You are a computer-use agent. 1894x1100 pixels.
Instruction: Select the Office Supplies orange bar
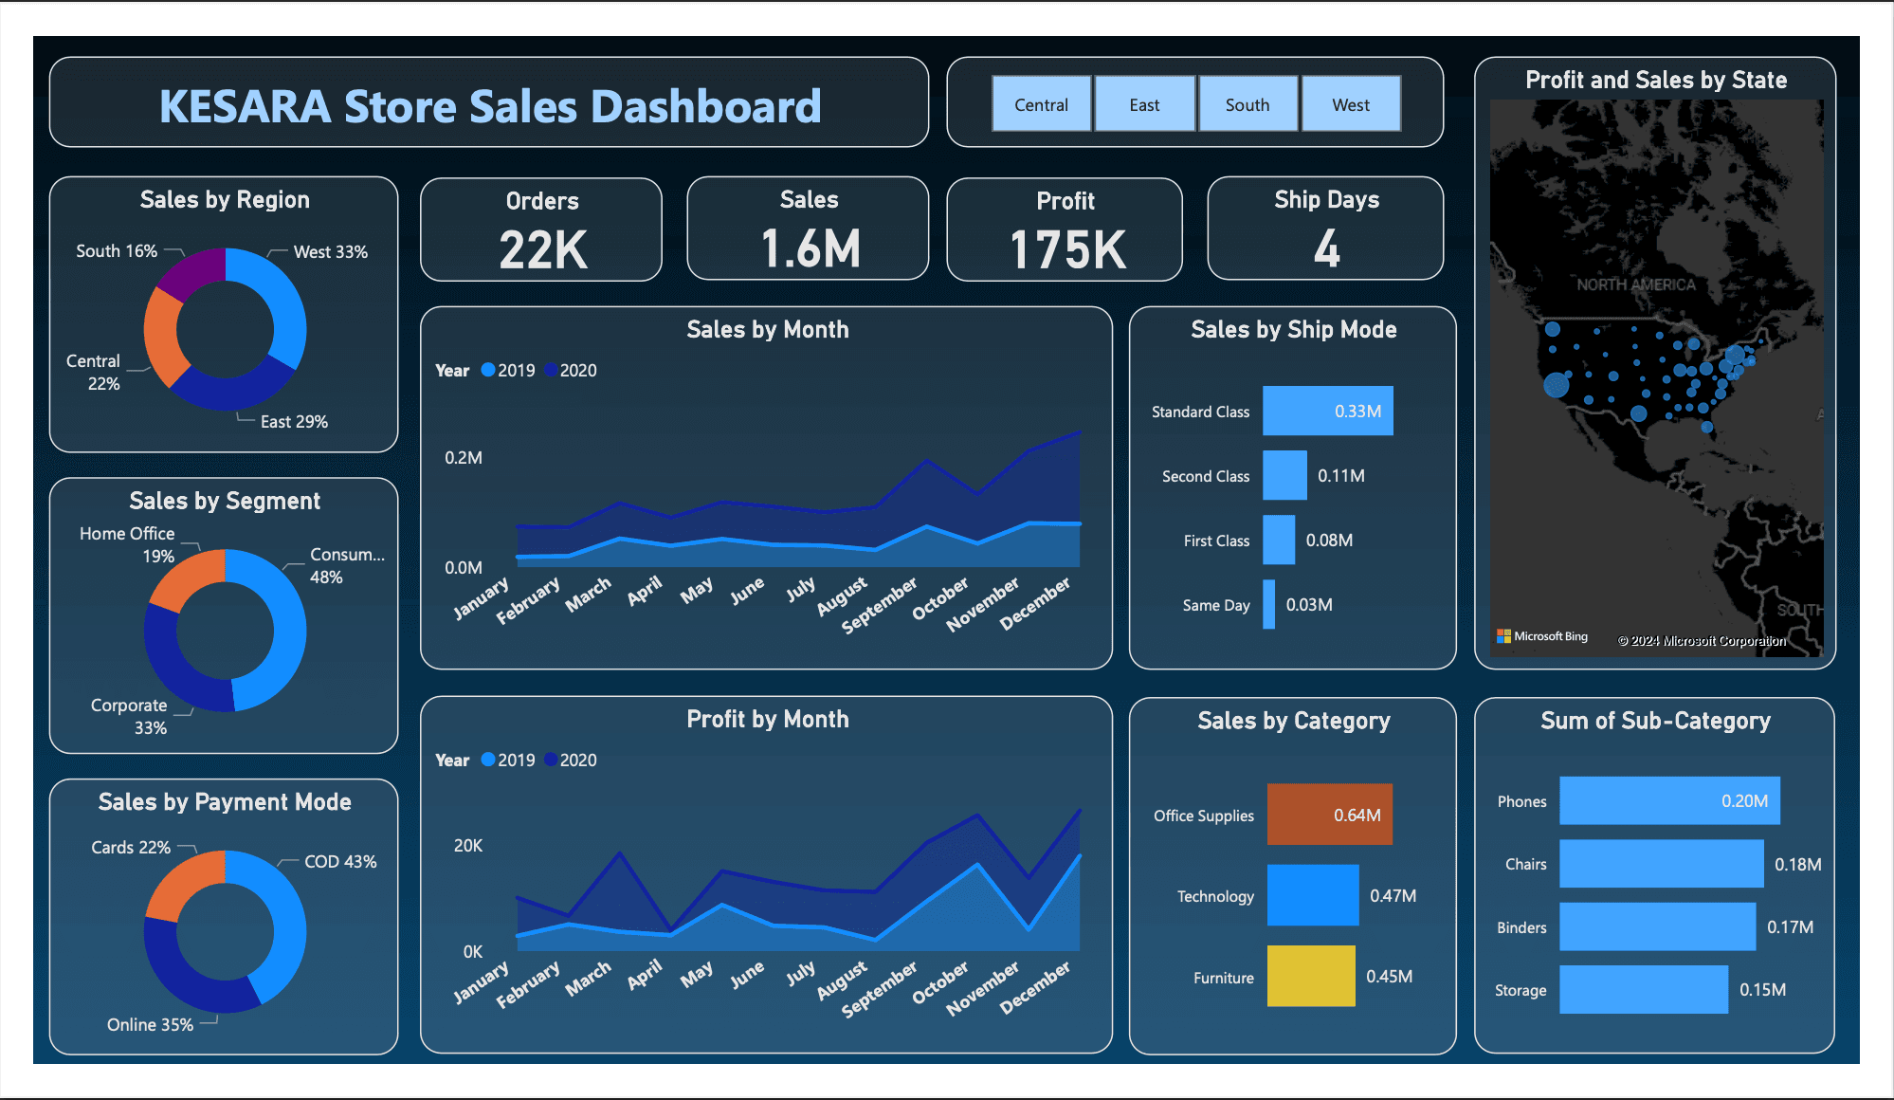(1329, 815)
